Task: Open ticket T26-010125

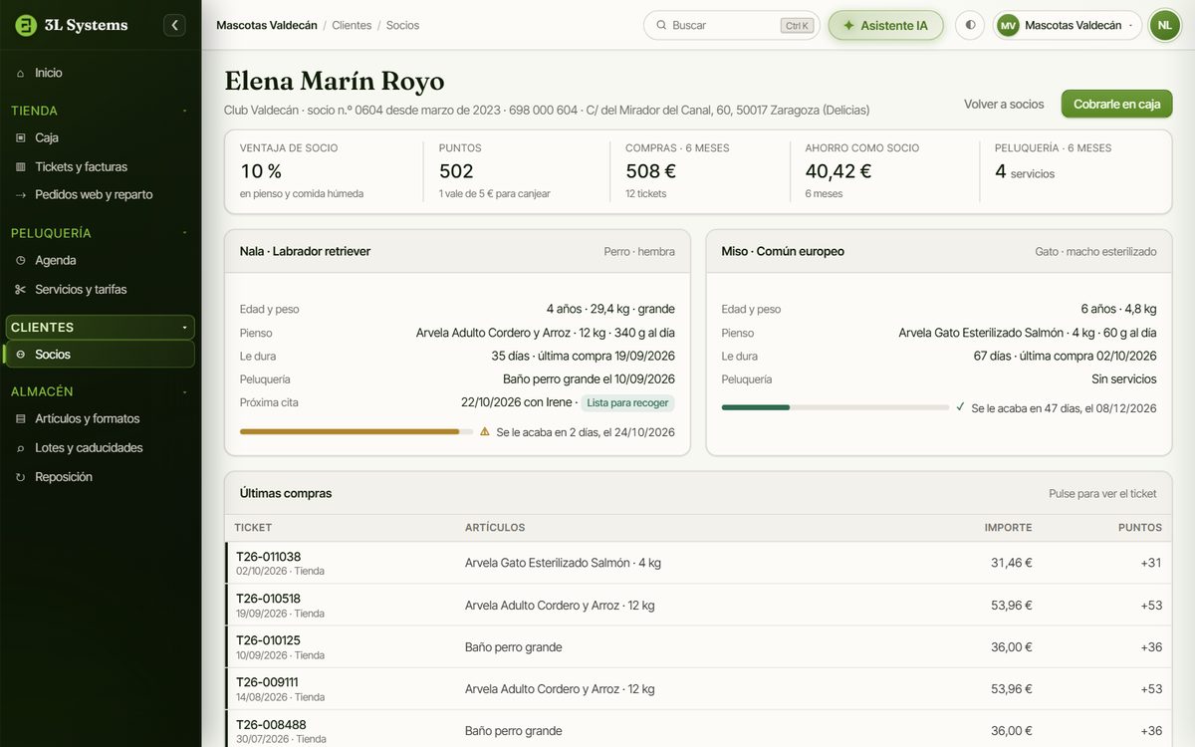Action: pos(698,646)
